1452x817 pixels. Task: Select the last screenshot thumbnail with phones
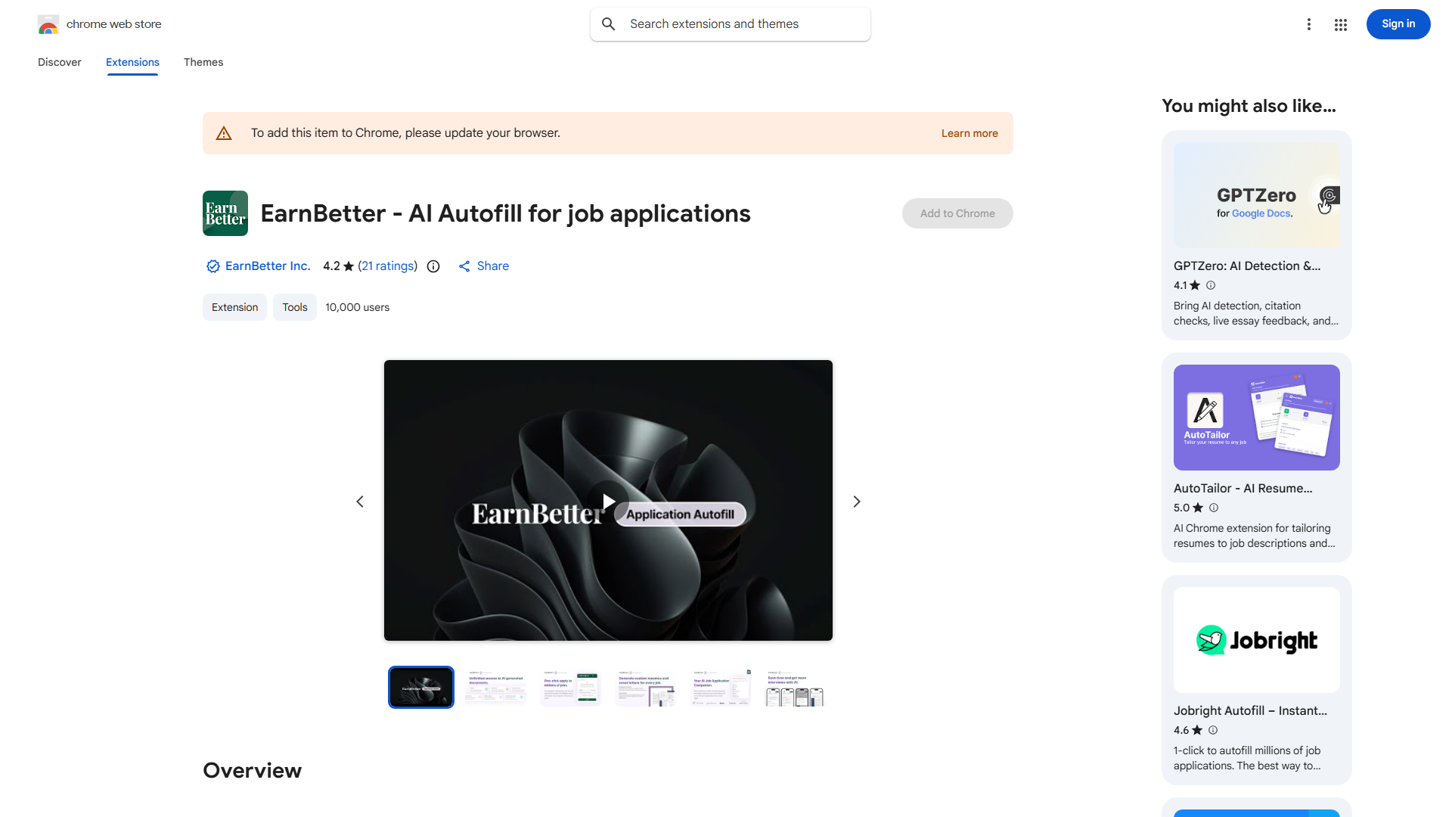794,688
